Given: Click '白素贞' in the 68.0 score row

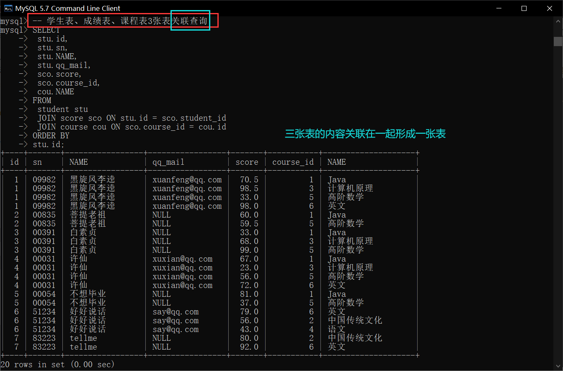Looking at the screenshot, I should coord(83,241).
